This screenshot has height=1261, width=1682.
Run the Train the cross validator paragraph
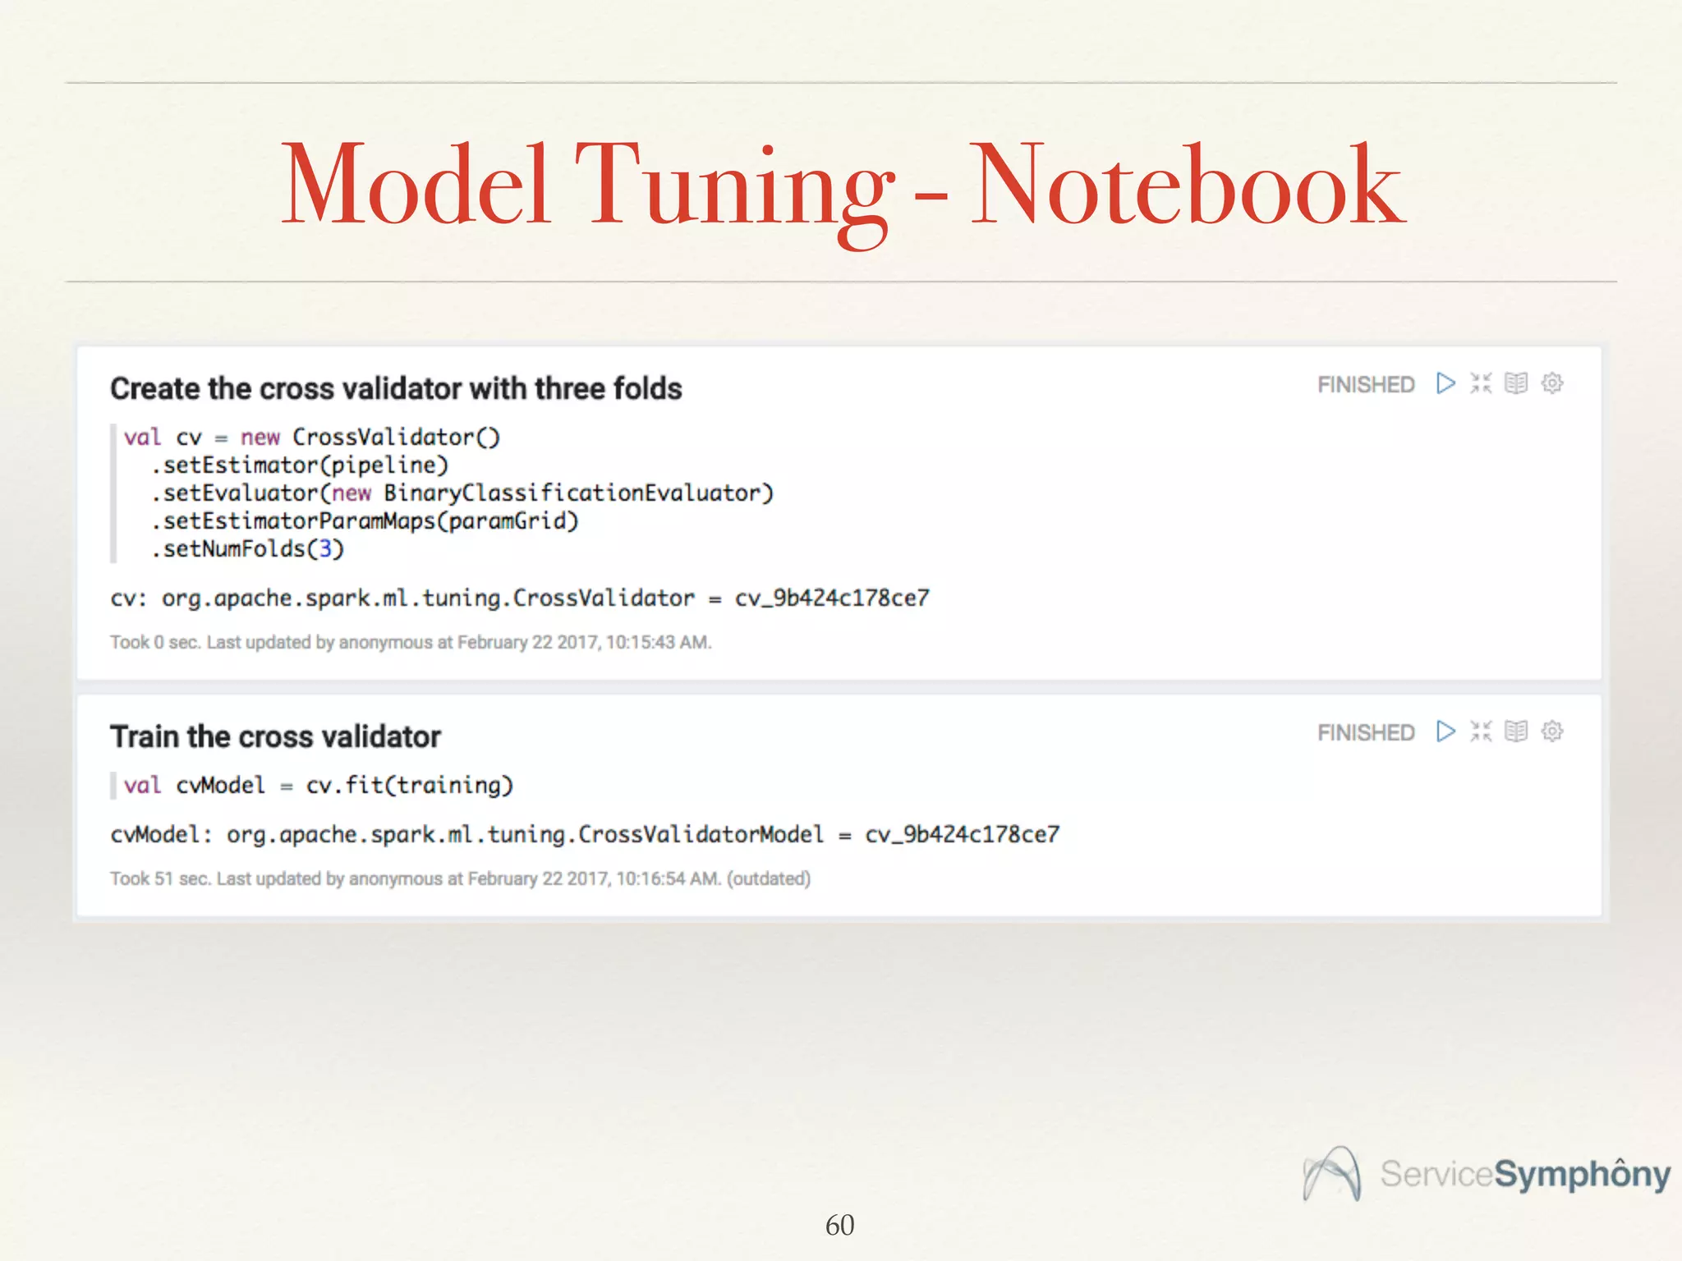(x=1445, y=731)
